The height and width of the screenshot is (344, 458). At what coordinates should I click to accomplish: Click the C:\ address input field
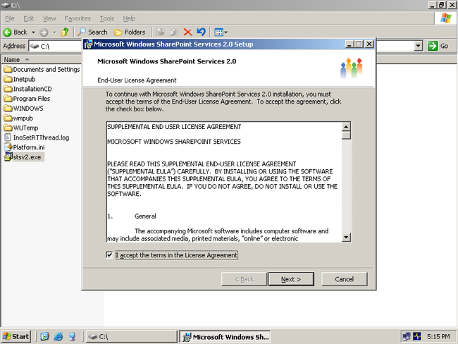coord(56,47)
